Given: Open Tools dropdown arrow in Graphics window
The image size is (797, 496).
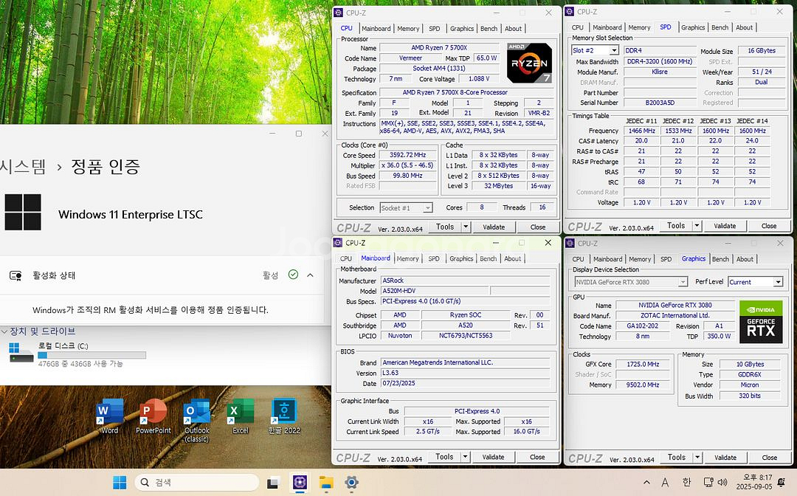Looking at the screenshot, I should pyautogui.click(x=697, y=458).
